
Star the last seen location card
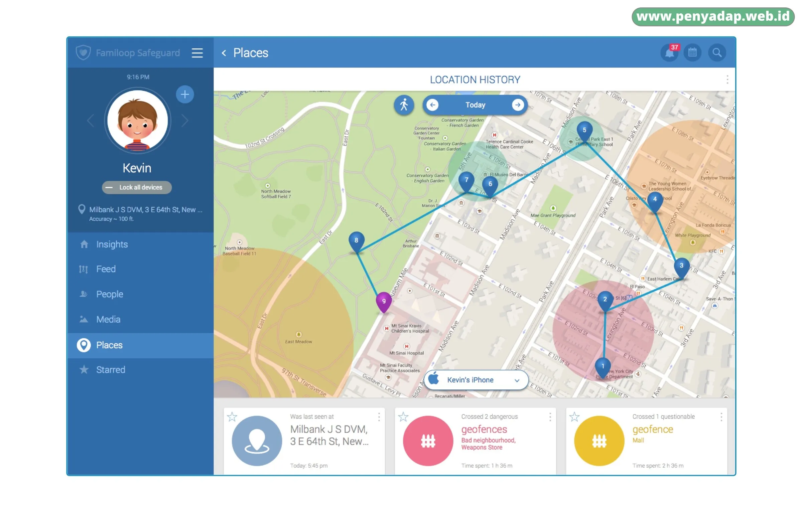(232, 417)
